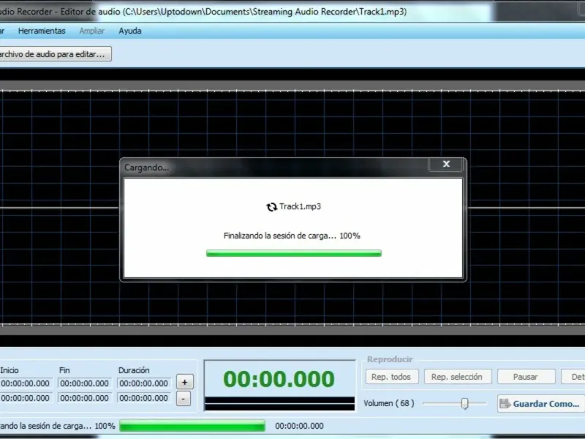Click the black level meter under timer
Viewport: 585px width, 439px height.
pos(280,404)
